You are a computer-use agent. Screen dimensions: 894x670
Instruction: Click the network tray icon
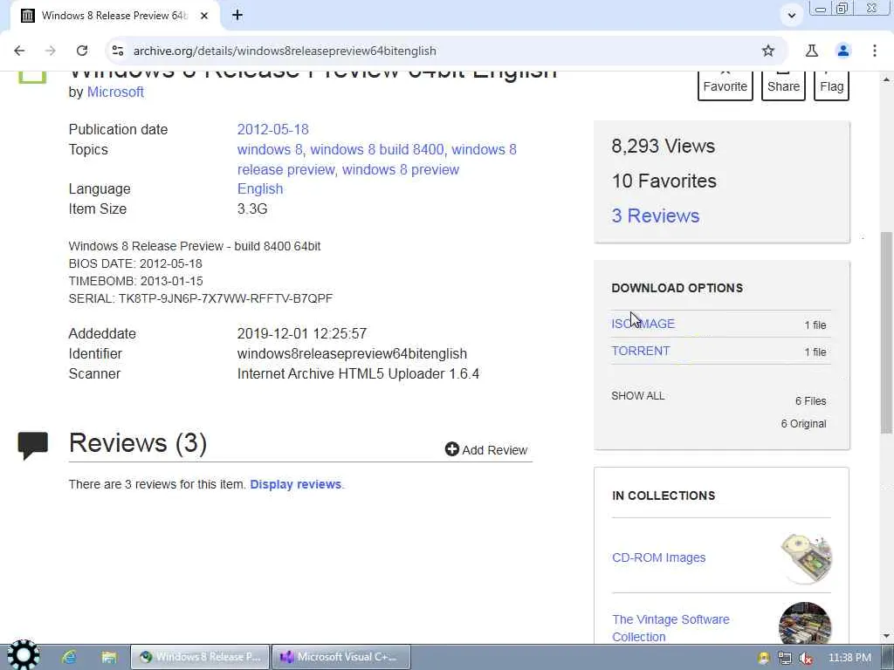(785, 658)
